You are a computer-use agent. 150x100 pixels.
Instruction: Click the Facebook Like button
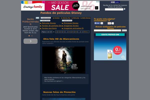click(x=97, y=23)
